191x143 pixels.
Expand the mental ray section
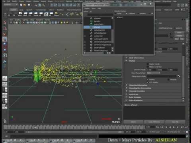click(x=126, y=94)
